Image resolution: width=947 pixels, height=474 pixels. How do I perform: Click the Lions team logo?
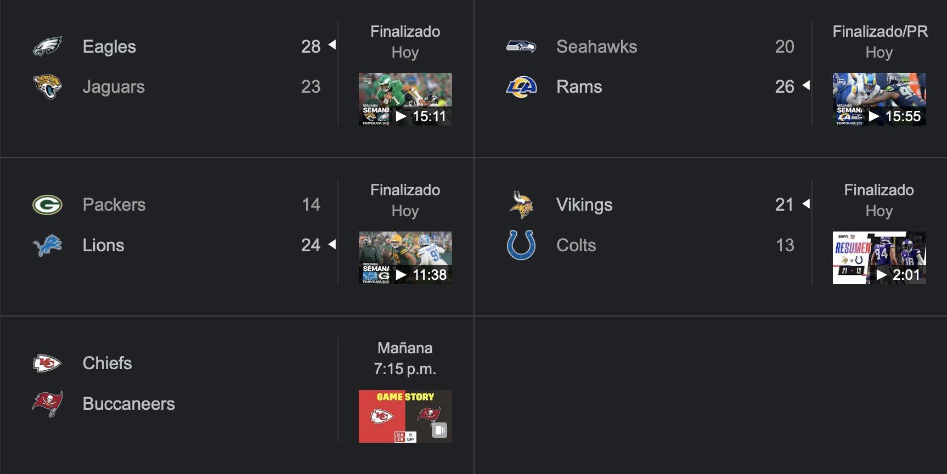[47, 245]
